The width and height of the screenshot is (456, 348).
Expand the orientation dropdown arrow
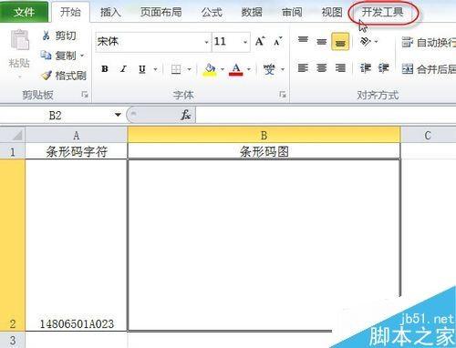pos(376,41)
